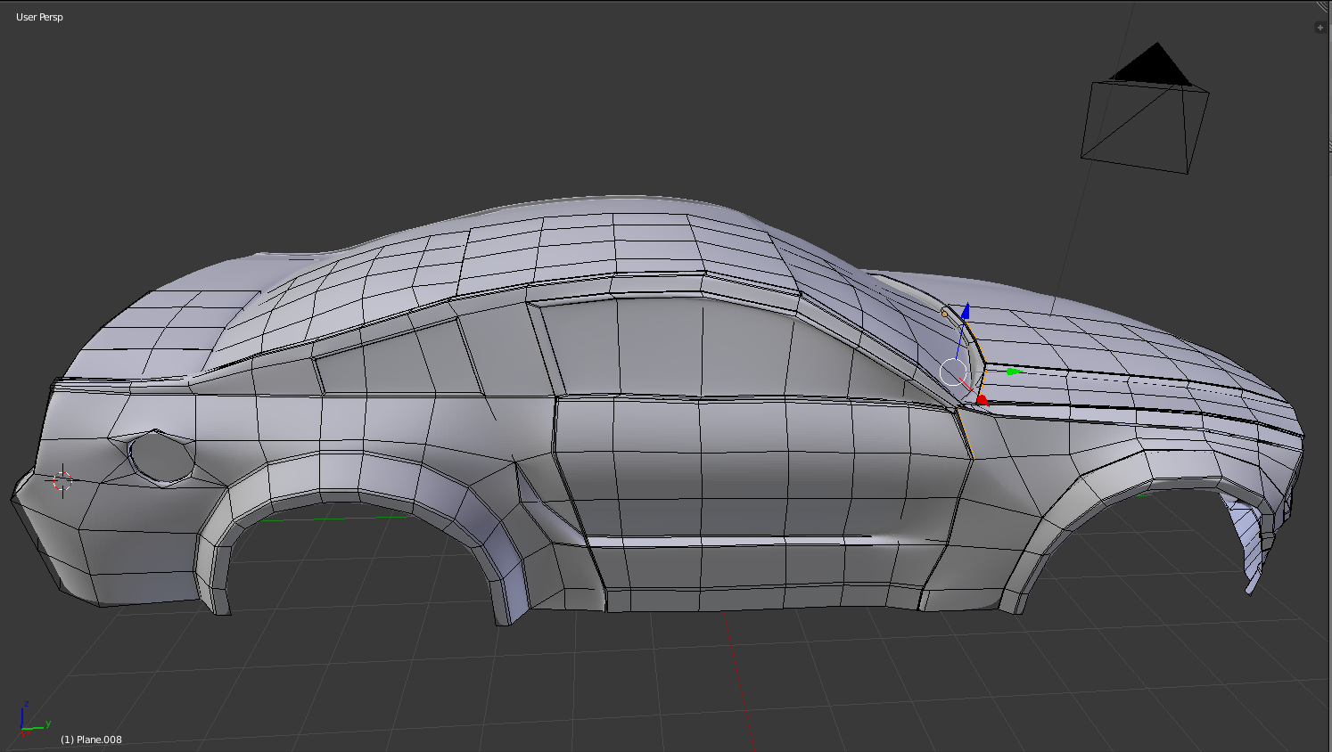Click the white manipulator center circle
Screen dimensions: 1332x752
pos(954,372)
